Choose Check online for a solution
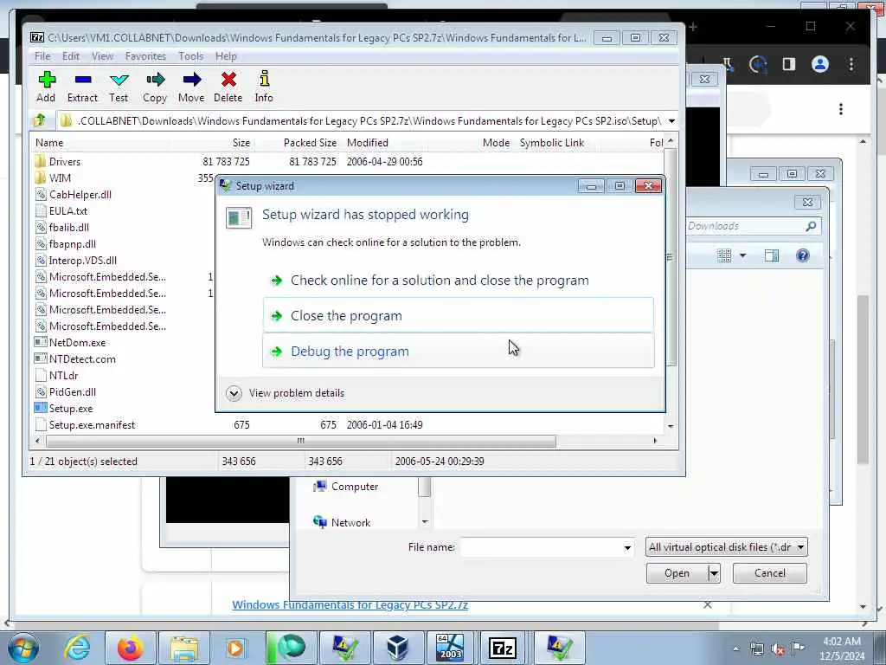 [x=459, y=281]
